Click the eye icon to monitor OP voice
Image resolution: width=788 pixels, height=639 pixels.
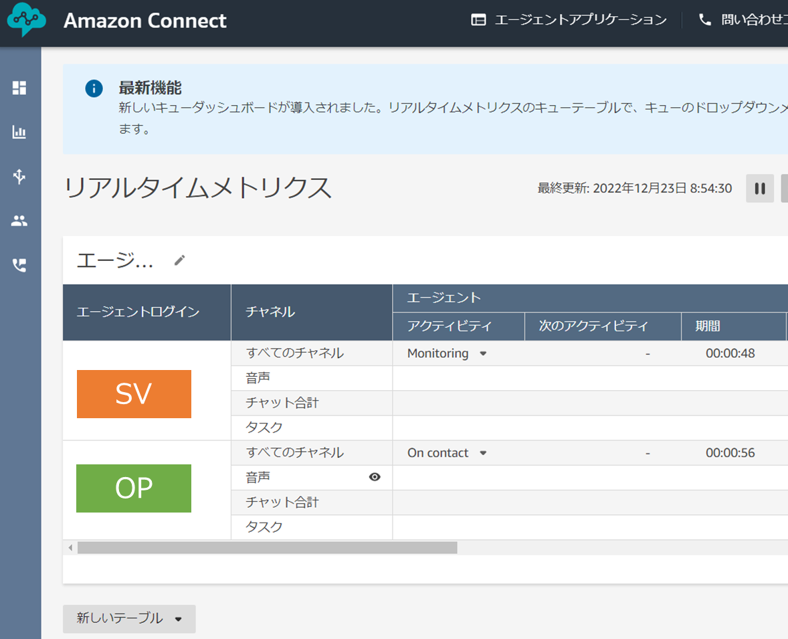(375, 476)
